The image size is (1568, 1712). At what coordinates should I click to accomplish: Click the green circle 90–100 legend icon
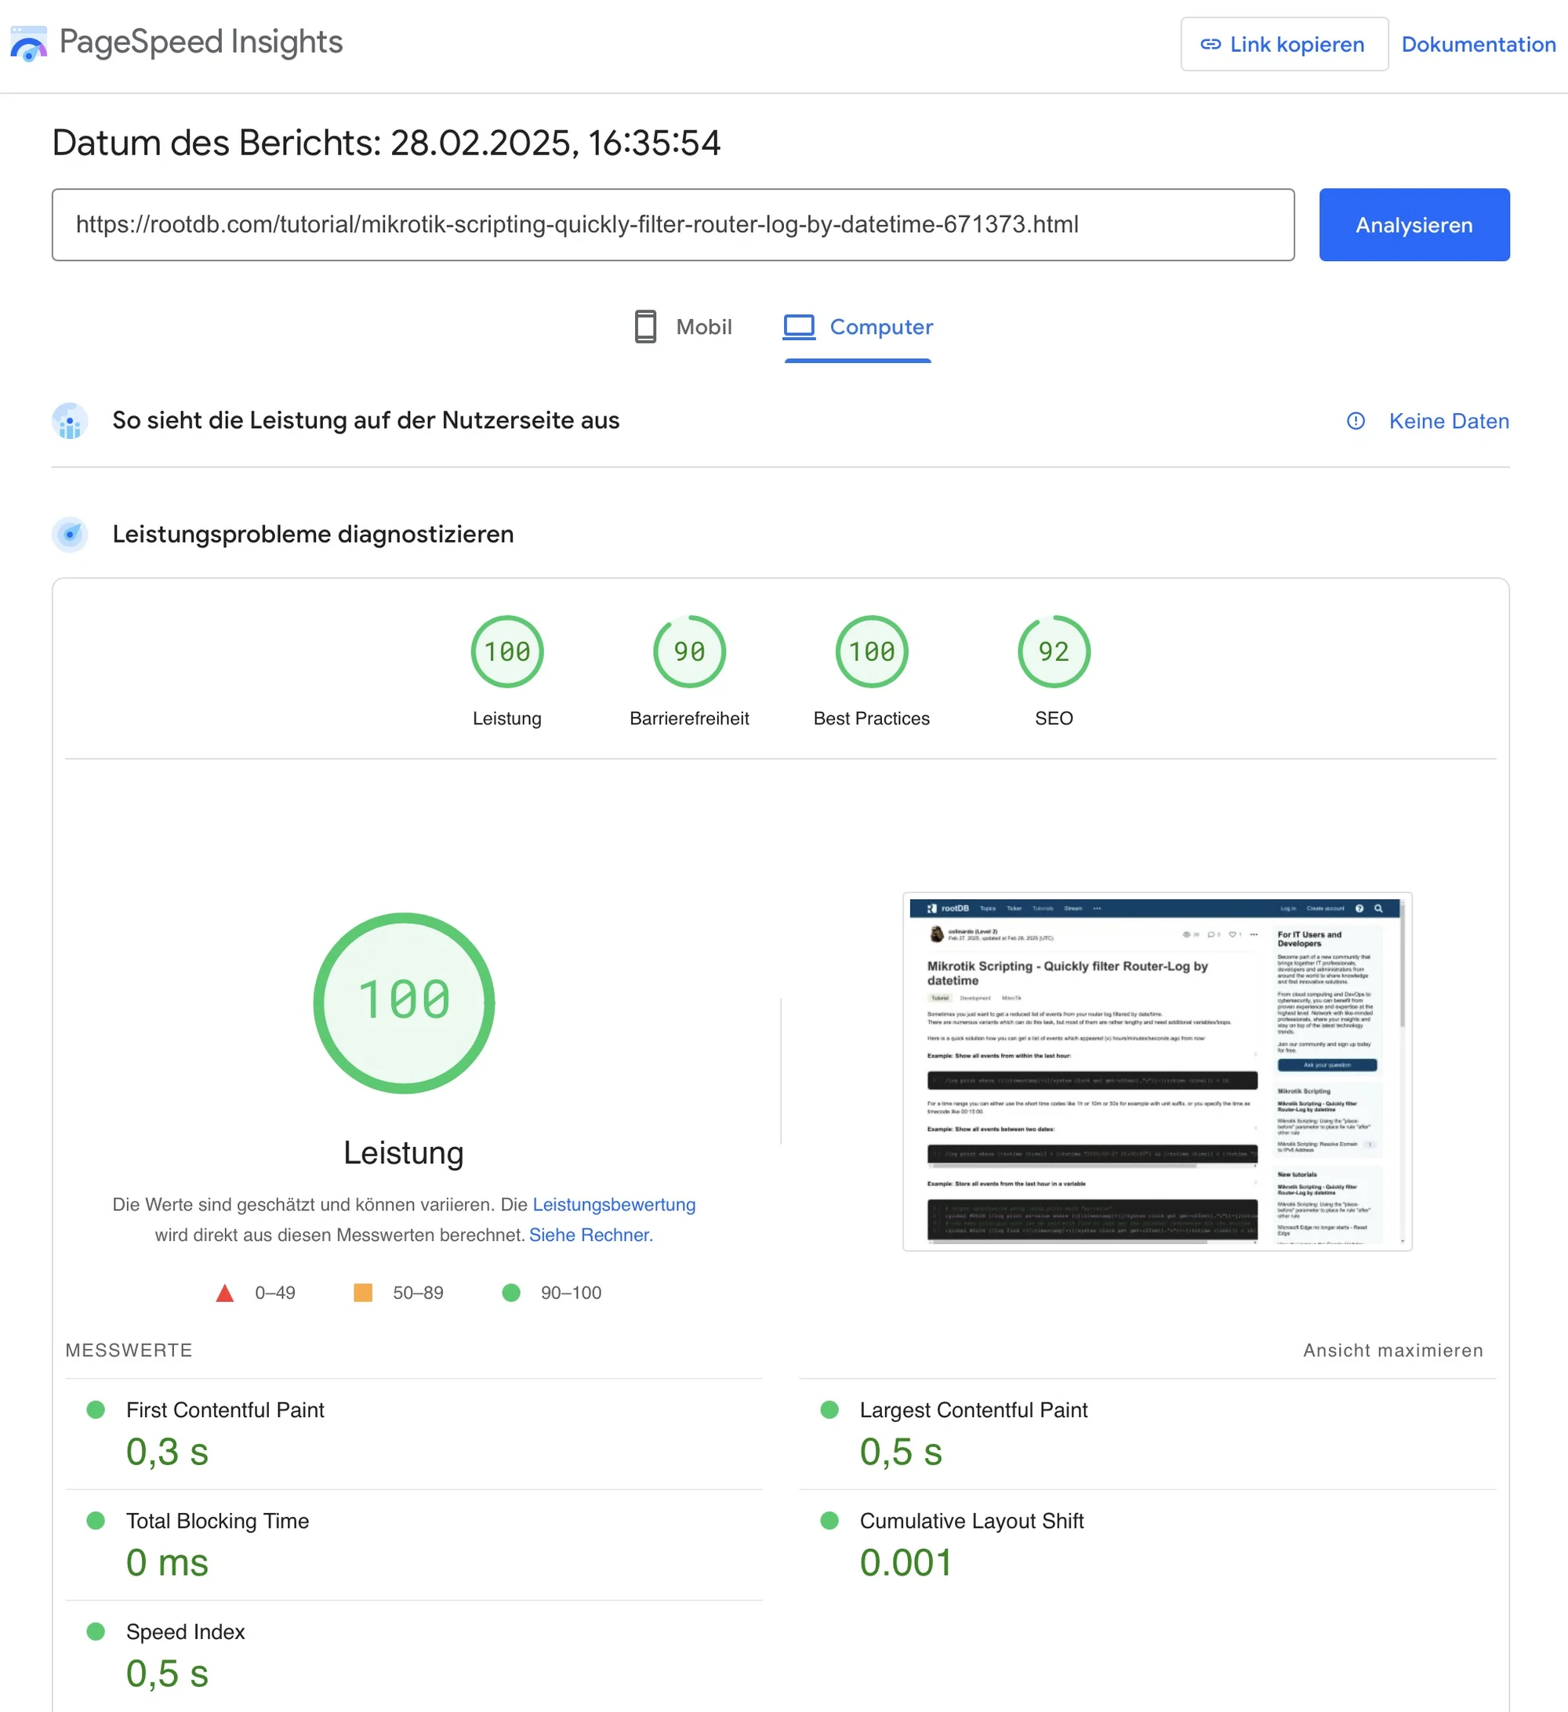point(511,1293)
